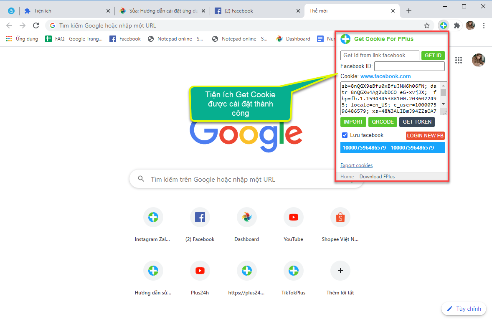This screenshot has height=322, width=492.
Task: Click the LOGIN NEW FB button
Action: [x=425, y=136]
